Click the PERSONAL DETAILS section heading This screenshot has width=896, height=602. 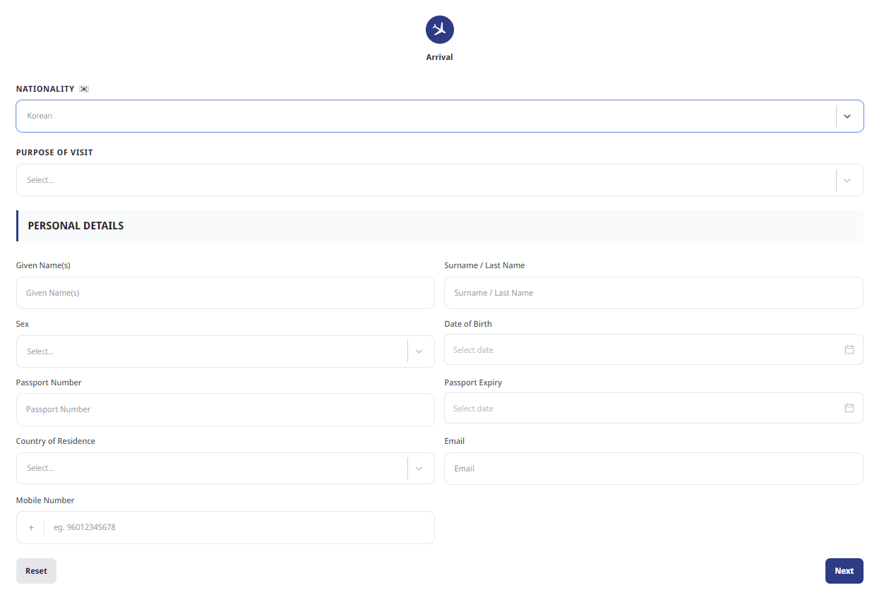[x=76, y=226]
